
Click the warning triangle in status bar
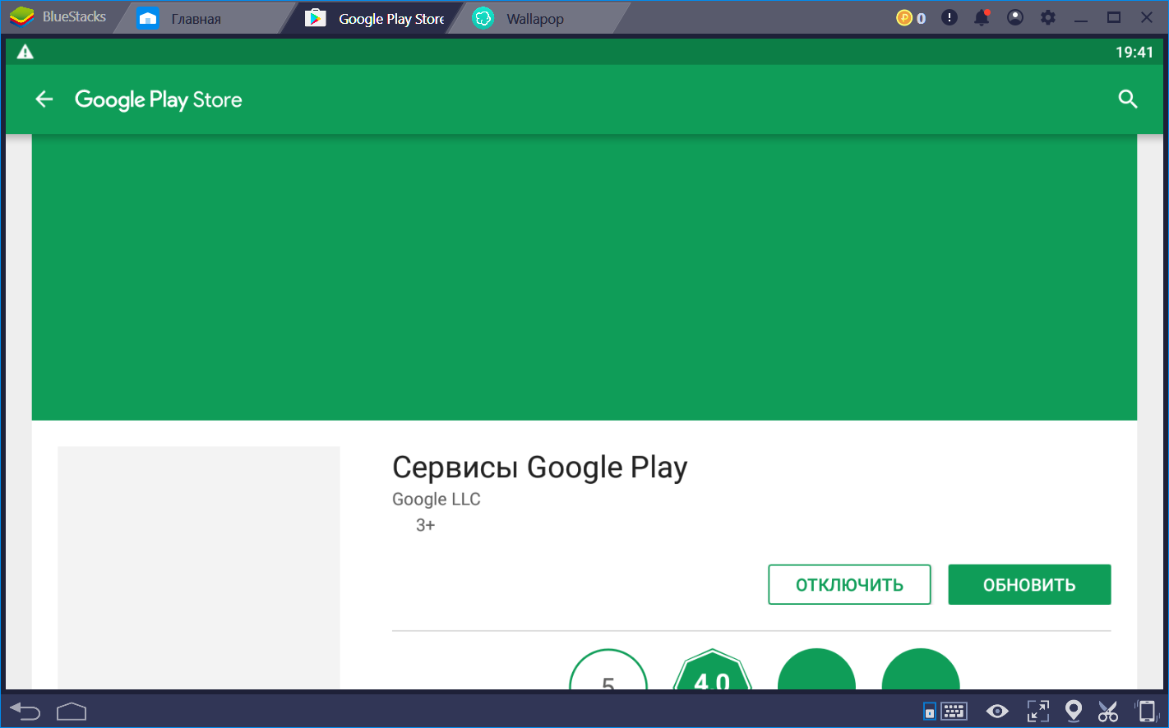point(25,52)
